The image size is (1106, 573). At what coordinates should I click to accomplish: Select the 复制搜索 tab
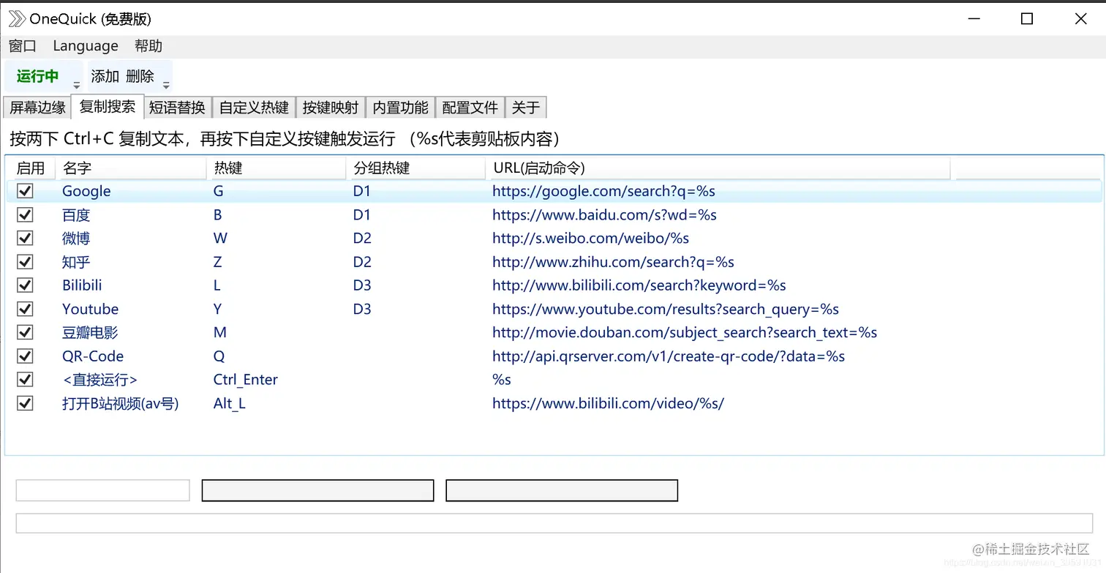(108, 107)
